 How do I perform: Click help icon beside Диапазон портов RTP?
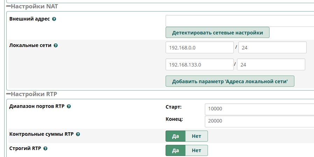tap(69, 107)
